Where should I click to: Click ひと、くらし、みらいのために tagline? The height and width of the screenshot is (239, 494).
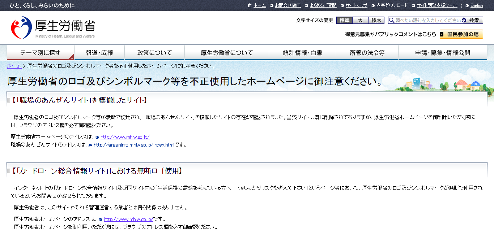point(42,5)
